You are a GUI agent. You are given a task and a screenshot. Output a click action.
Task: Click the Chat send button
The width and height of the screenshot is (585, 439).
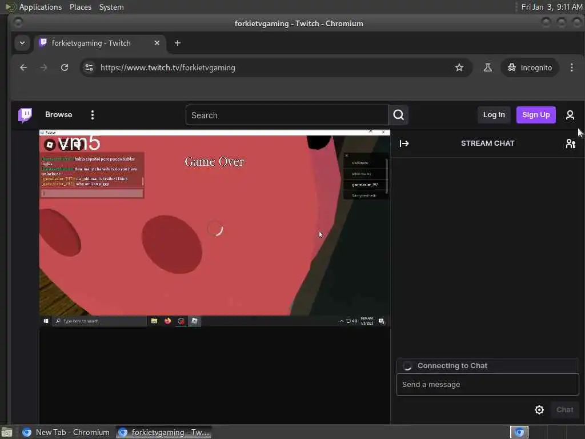(x=564, y=410)
